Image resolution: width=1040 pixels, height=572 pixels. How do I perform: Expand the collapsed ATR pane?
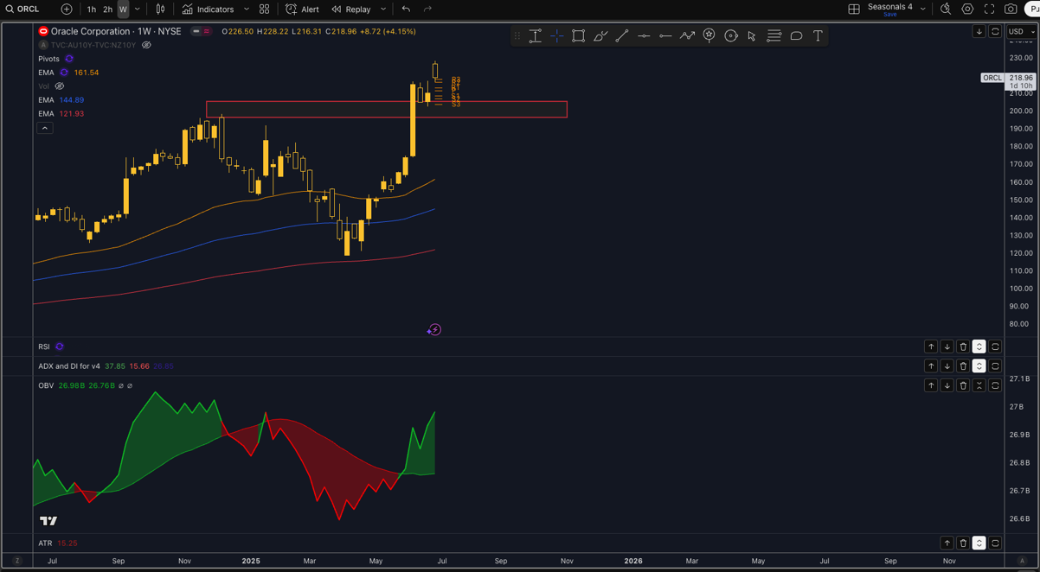(979, 543)
